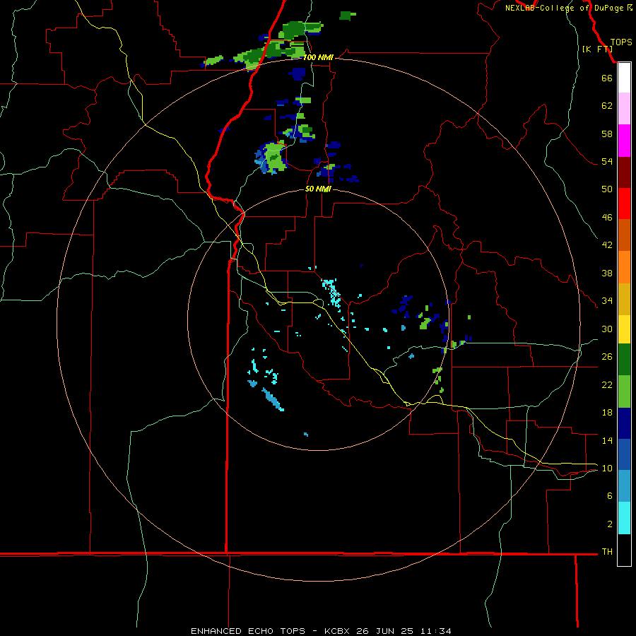
Task: Click the 54 legend scale value
Action: [607, 161]
